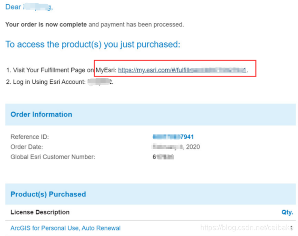Click the 'To access the product(s)' heading

92,44
